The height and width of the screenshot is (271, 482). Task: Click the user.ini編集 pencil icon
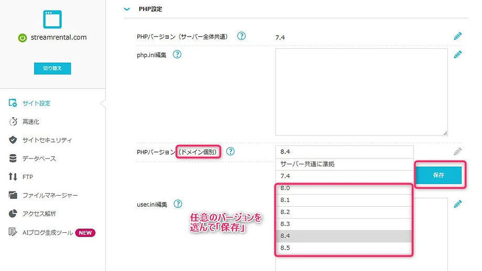coord(458,204)
